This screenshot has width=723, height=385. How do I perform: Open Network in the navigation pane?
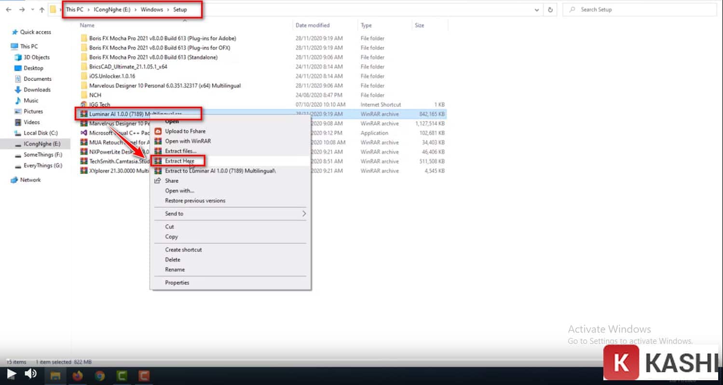click(30, 180)
